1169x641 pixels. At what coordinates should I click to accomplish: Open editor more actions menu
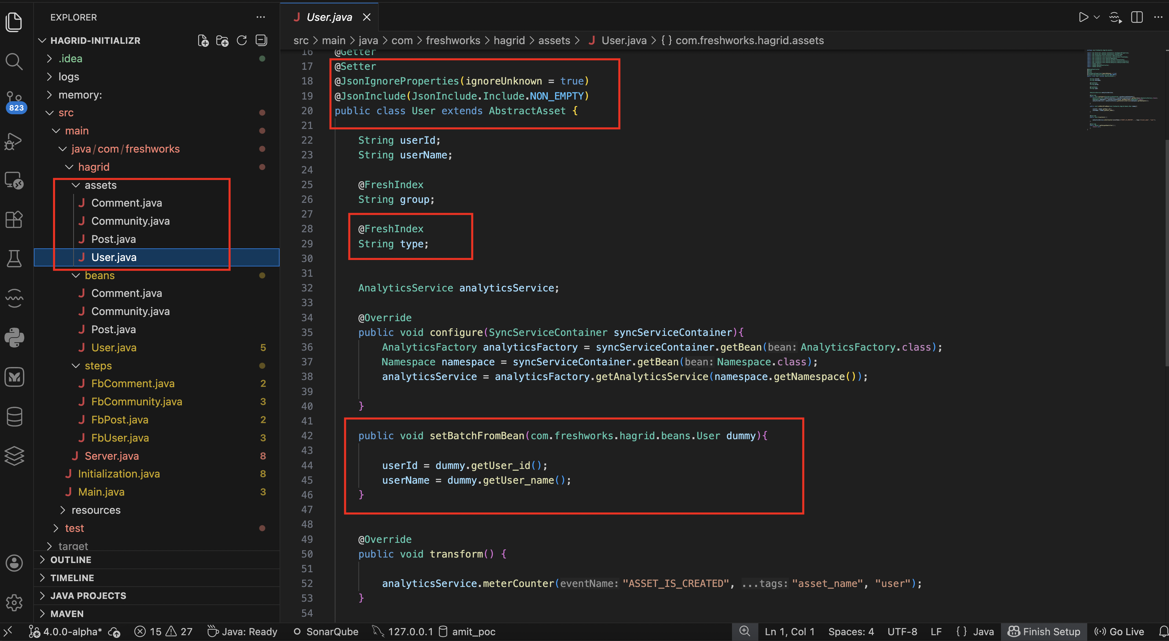pos(1158,17)
